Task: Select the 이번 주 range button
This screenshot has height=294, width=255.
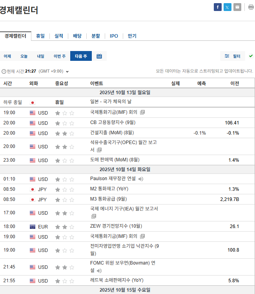Action: tap(60, 56)
